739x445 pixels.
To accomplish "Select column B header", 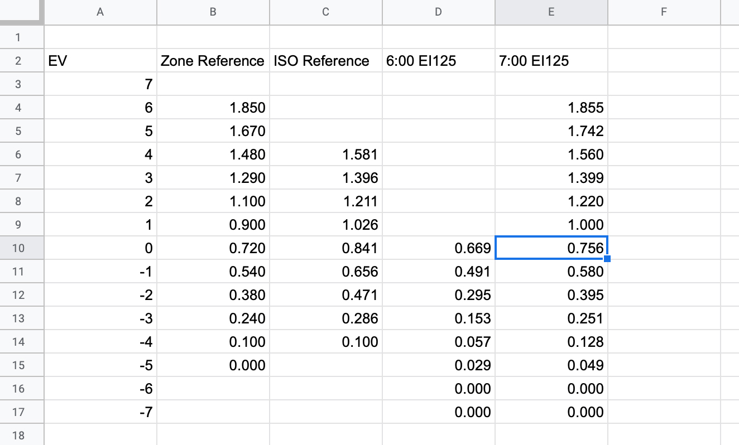I will click(213, 12).
